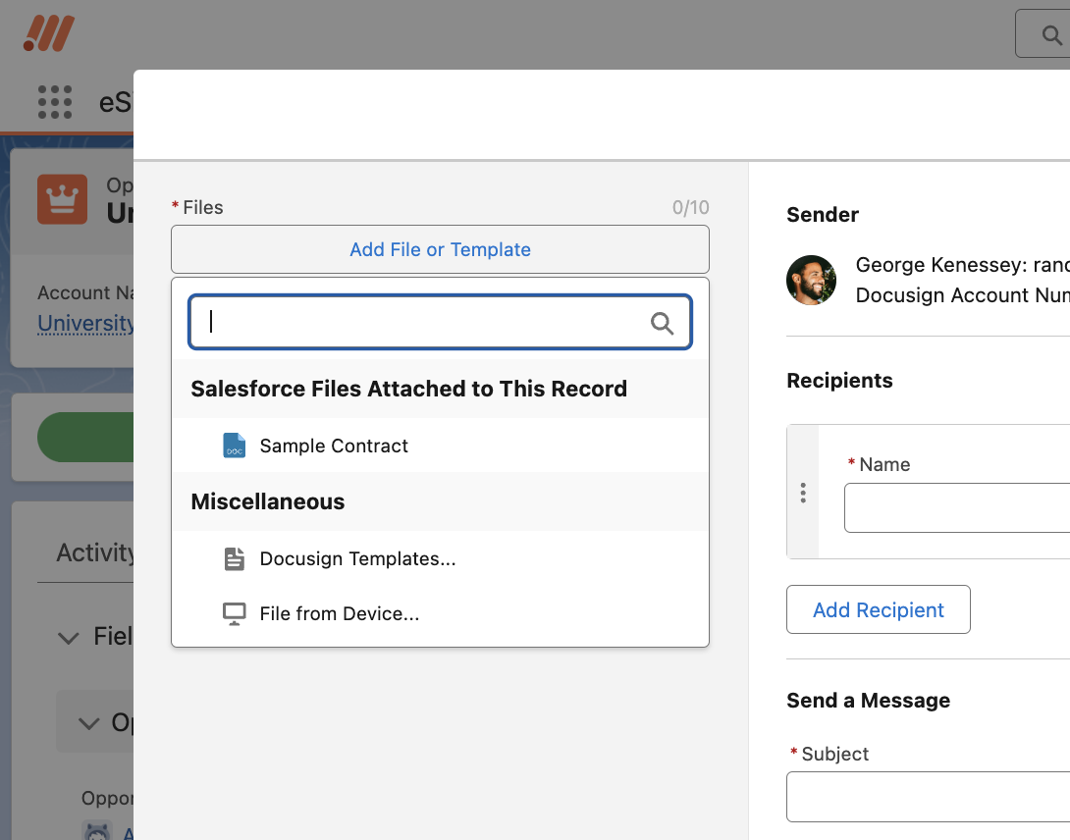This screenshot has width=1070, height=840.
Task: Click Add File or Template button
Action: pos(440,249)
